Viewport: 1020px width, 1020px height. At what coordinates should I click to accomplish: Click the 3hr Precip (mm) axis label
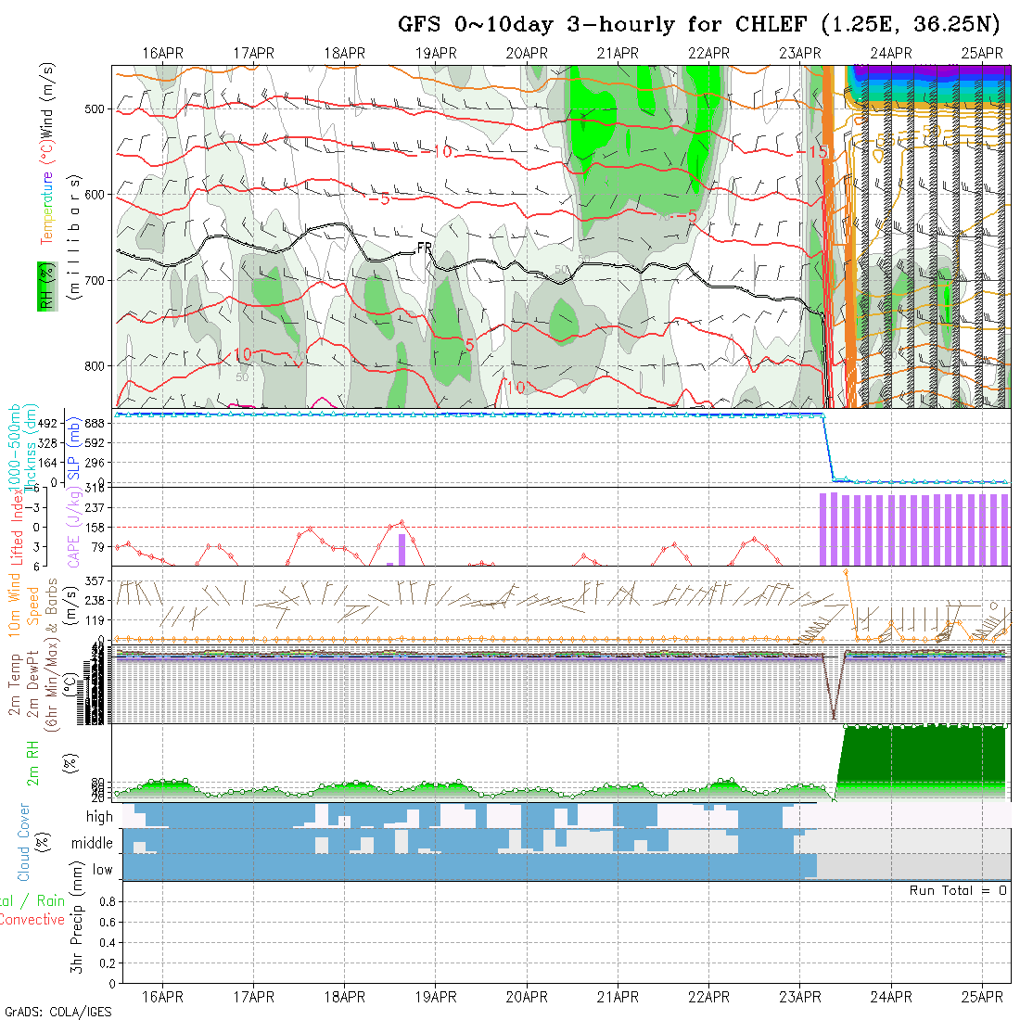pos(77,917)
